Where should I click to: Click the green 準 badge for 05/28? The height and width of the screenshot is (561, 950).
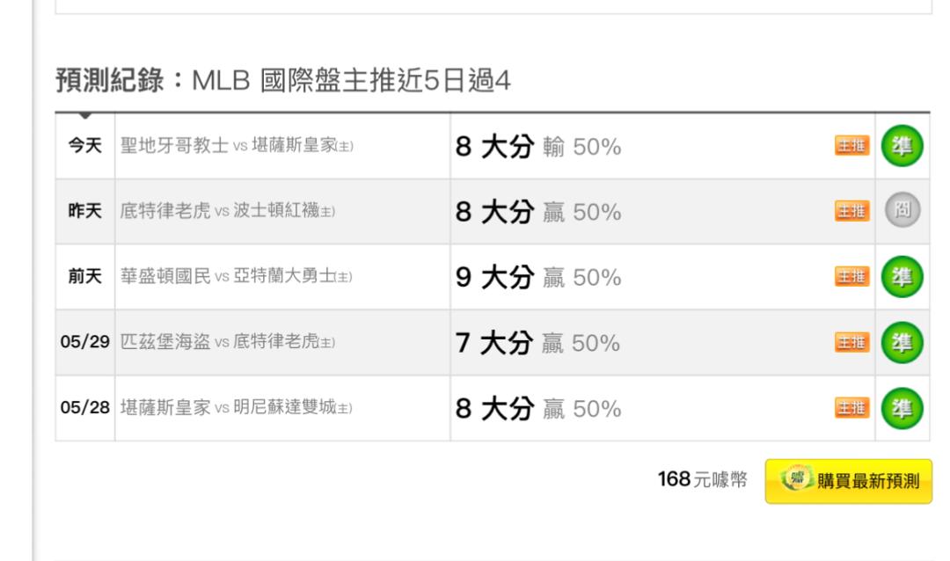[x=902, y=408]
